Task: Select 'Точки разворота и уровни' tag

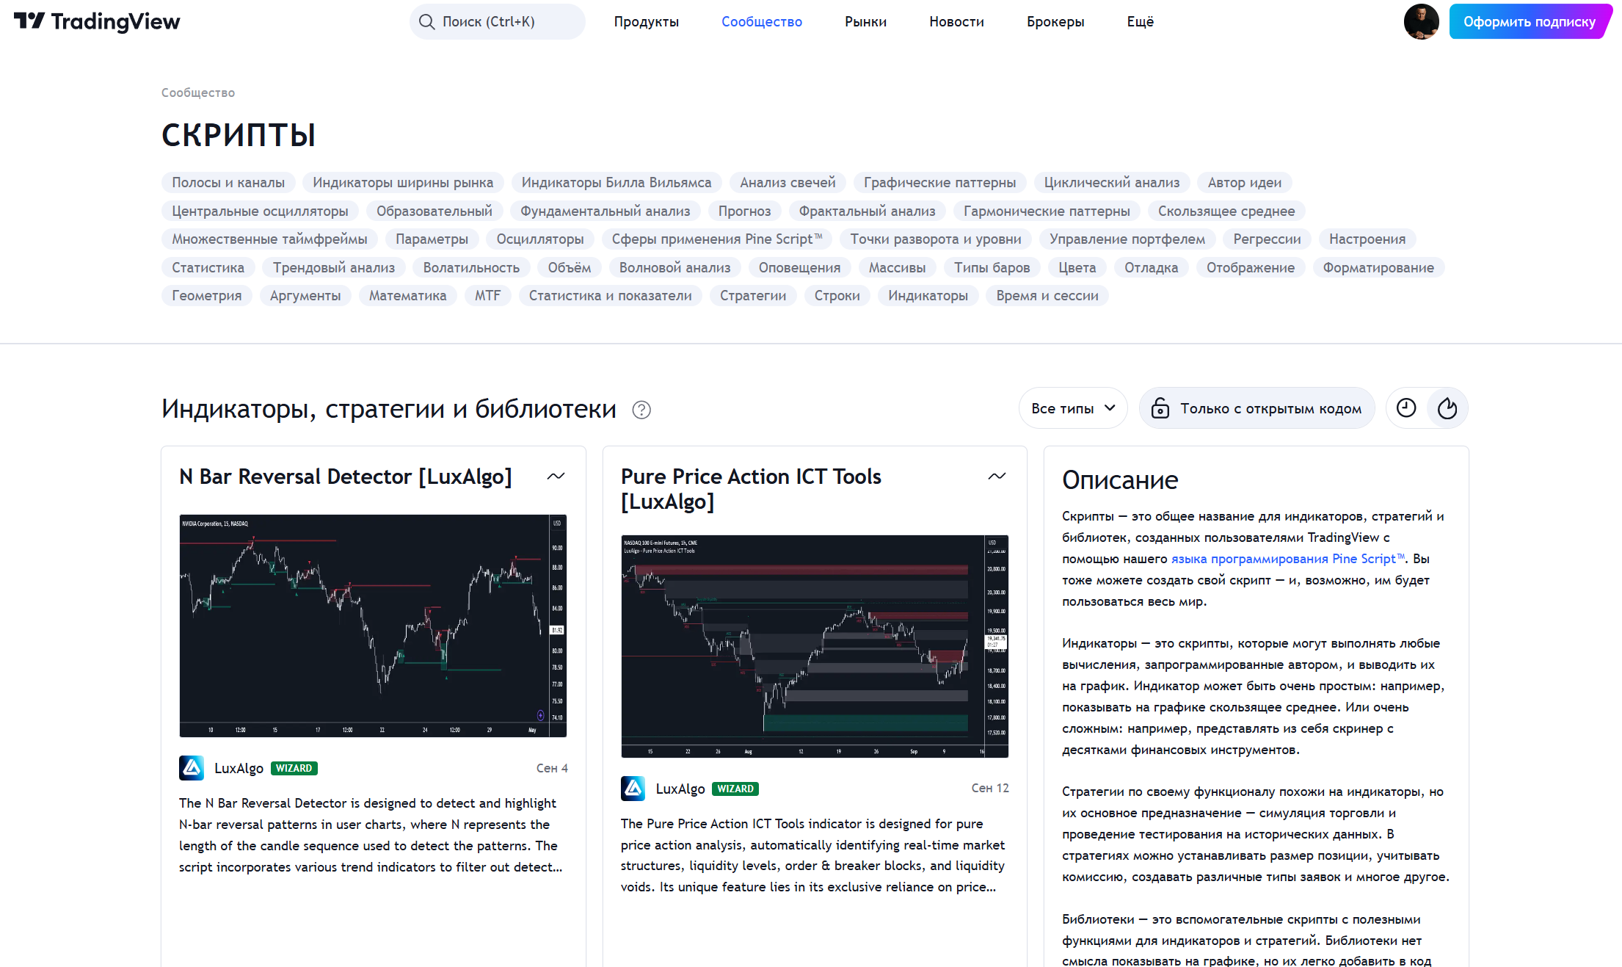Action: [936, 239]
